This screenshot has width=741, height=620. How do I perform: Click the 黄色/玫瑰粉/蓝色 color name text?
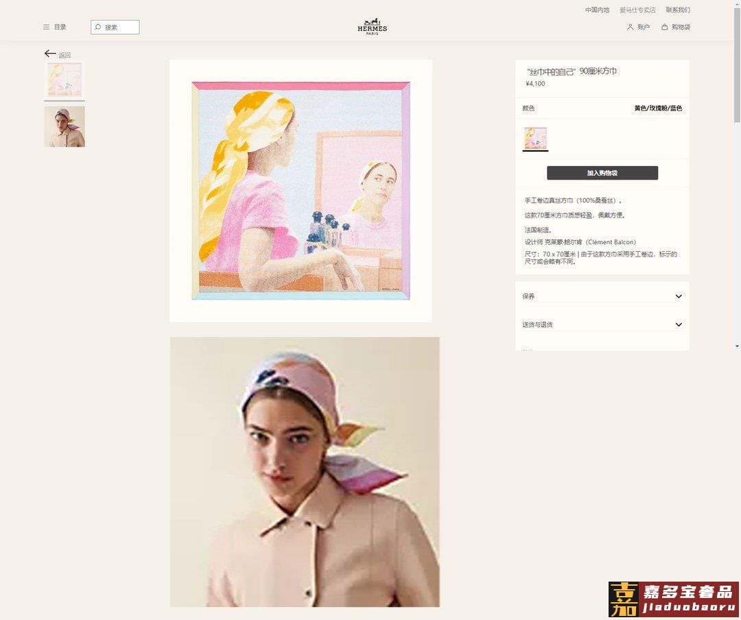[x=658, y=108]
